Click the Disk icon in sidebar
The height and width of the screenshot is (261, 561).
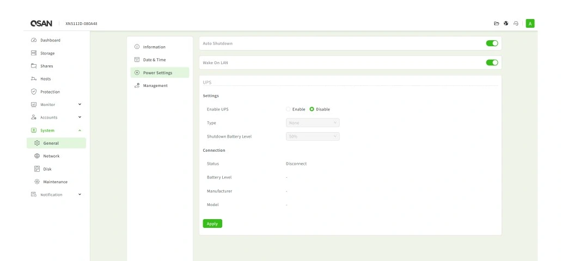pyautogui.click(x=37, y=169)
